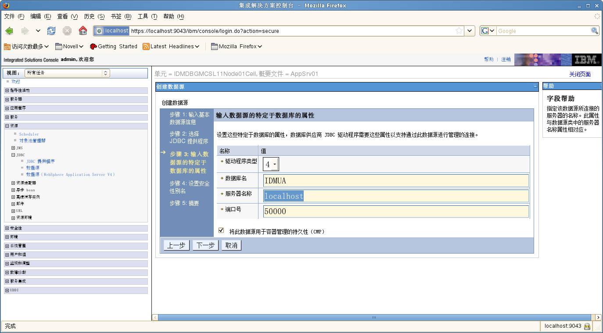Open the Latest Headlines feed bookmark
Viewport: 603px width, 333px height.
pos(171,47)
